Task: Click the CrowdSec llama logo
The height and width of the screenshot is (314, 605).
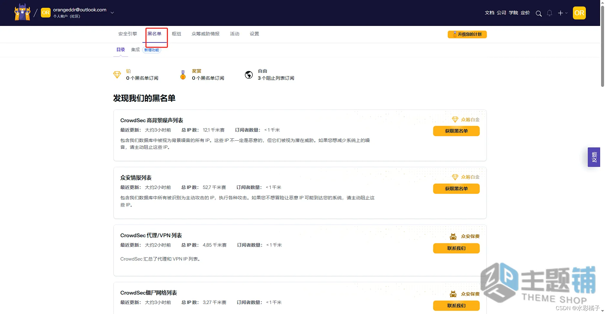Action: pyautogui.click(x=22, y=12)
